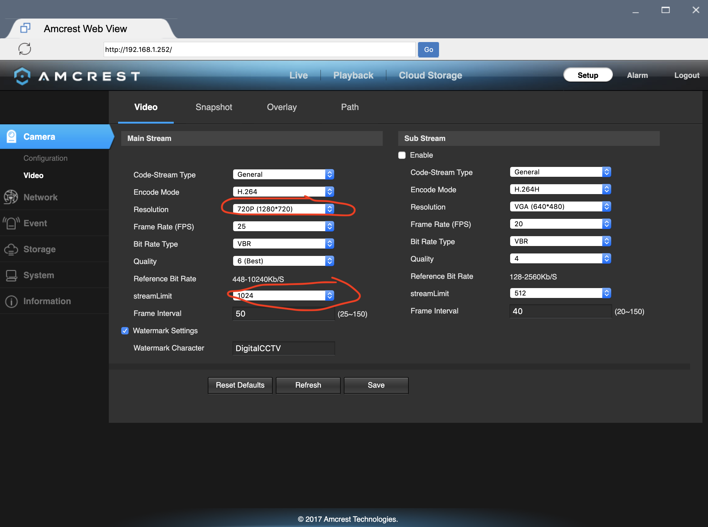
Task: Open the Cloud Storage menu
Action: click(x=430, y=75)
